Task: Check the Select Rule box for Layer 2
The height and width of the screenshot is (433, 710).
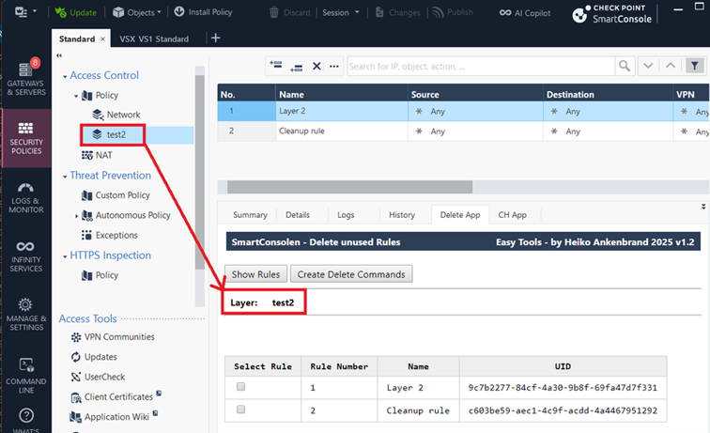Action: coord(240,386)
